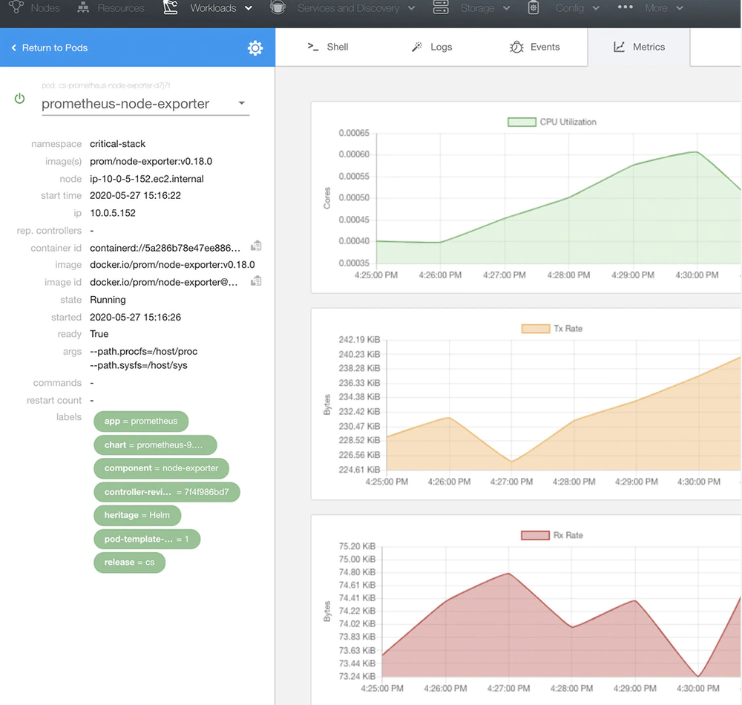This screenshot has height=705, width=742.
Task: Expand the Storage dropdown chevron
Action: 506,8
